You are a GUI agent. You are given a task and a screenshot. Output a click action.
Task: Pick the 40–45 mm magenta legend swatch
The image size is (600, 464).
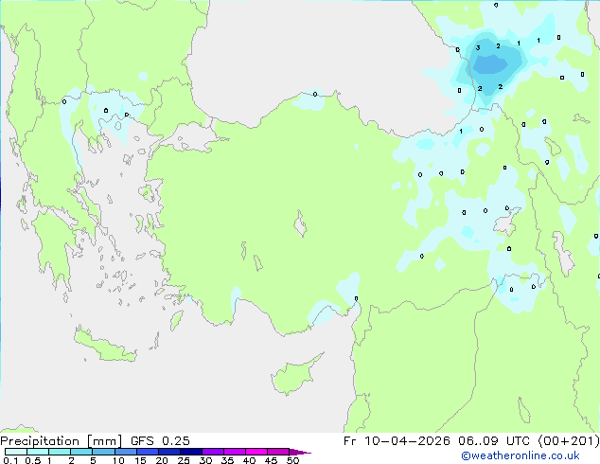click(x=256, y=452)
